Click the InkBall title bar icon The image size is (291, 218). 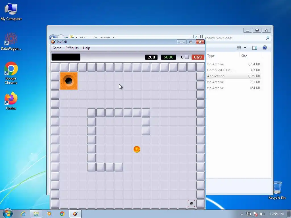[x=53, y=42]
